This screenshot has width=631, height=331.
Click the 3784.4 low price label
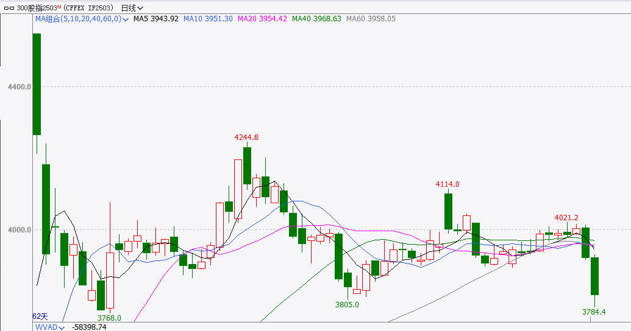tap(594, 312)
